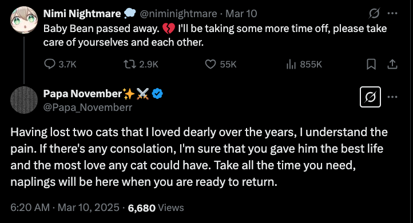413x223 pixels.
Task: Open more options menu on Papa November's reply
Action: (x=392, y=97)
